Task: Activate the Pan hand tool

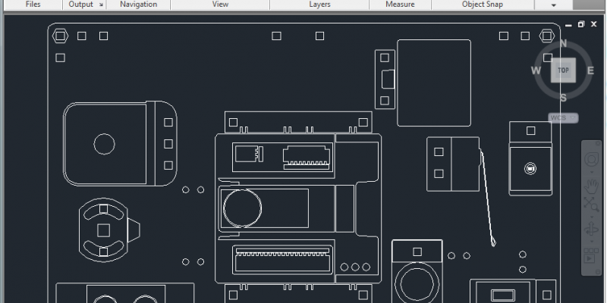Action: (591, 183)
